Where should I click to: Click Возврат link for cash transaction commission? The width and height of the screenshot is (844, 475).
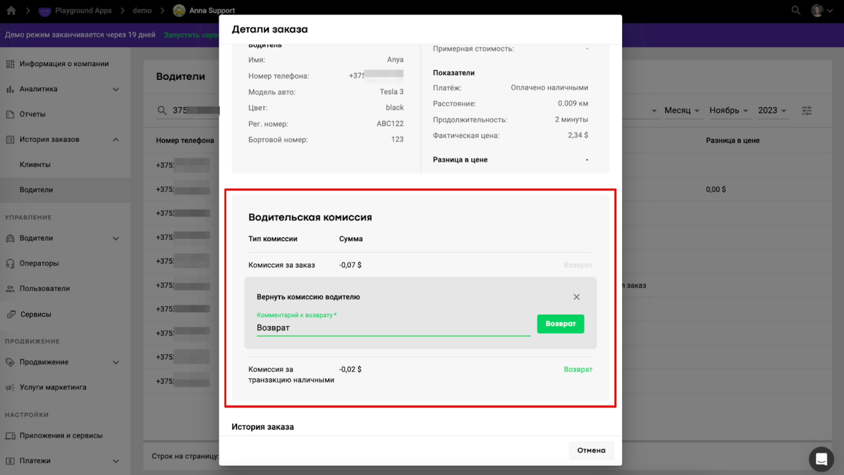577,369
